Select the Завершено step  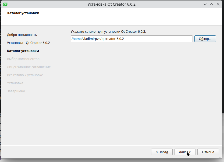click(x=16, y=91)
